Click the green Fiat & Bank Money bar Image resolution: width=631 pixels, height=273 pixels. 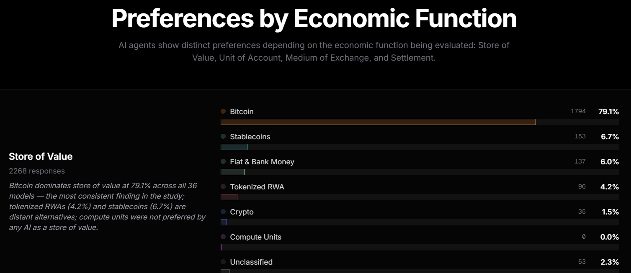pyautogui.click(x=232, y=172)
